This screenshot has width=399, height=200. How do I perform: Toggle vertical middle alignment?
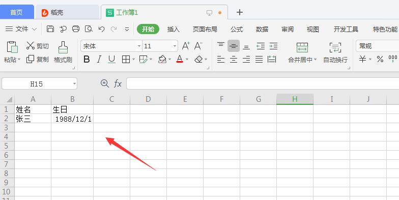pyautogui.click(x=233, y=46)
